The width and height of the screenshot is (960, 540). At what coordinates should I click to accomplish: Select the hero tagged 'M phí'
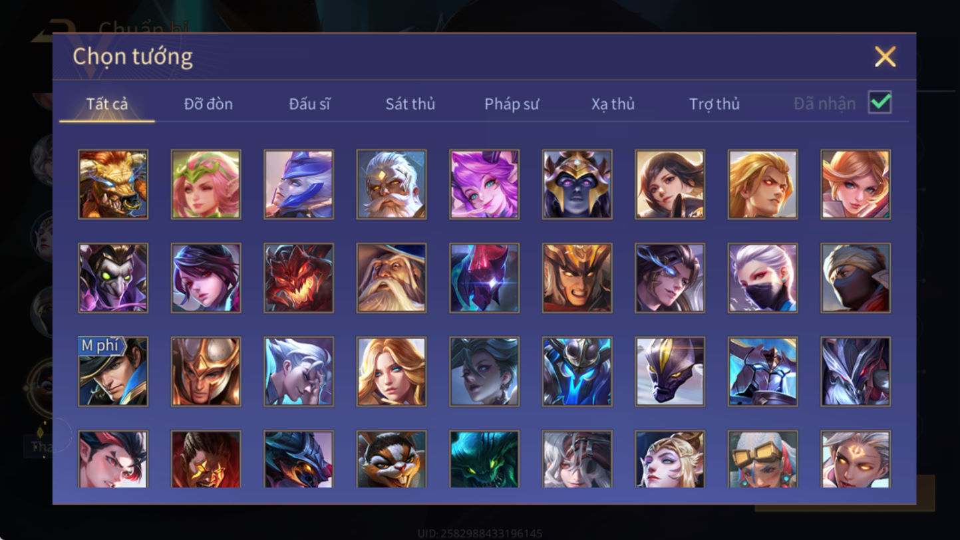[113, 371]
